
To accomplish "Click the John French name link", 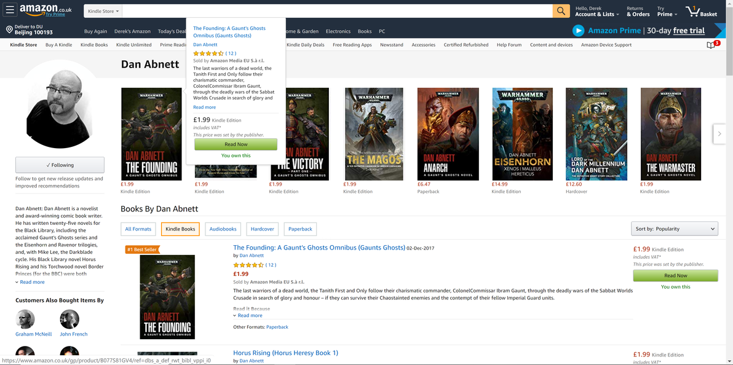I will (74, 334).
